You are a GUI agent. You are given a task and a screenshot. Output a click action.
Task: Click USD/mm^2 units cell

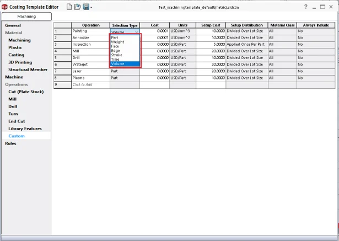click(182, 38)
